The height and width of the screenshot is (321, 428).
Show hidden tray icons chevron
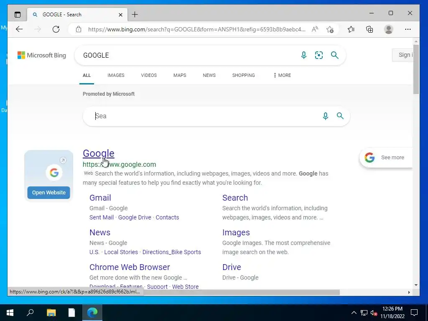pyautogui.click(x=354, y=313)
